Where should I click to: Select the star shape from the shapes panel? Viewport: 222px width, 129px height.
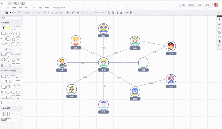point(13,38)
